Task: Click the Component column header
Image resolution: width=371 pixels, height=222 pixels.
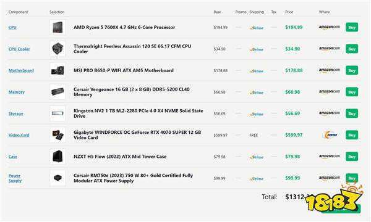Action: [x=18, y=12]
